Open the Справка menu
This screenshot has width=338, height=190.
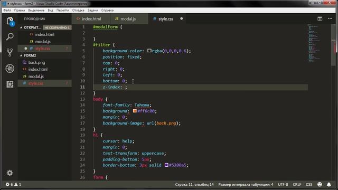(107, 10)
